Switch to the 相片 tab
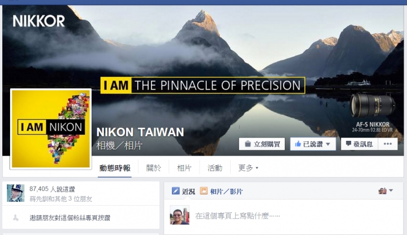The width and height of the screenshot is (407, 235). point(184,168)
